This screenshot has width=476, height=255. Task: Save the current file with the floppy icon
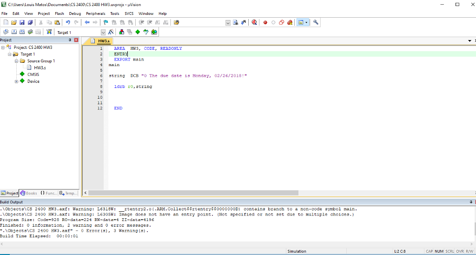(x=22, y=22)
